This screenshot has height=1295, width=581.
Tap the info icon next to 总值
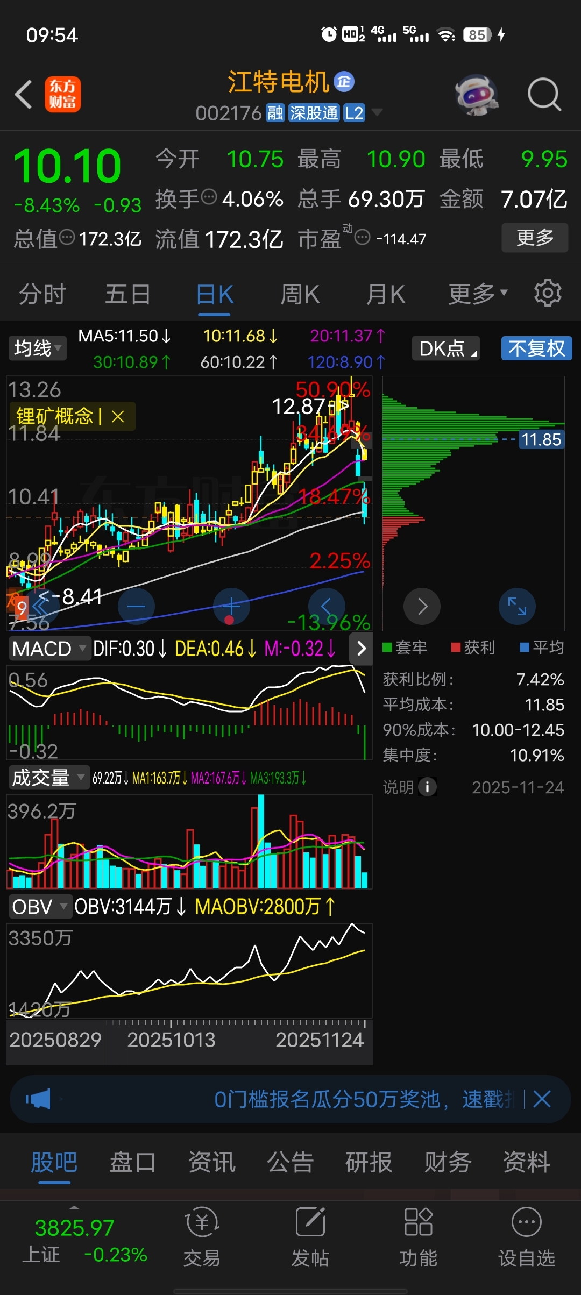click(x=67, y=237)
